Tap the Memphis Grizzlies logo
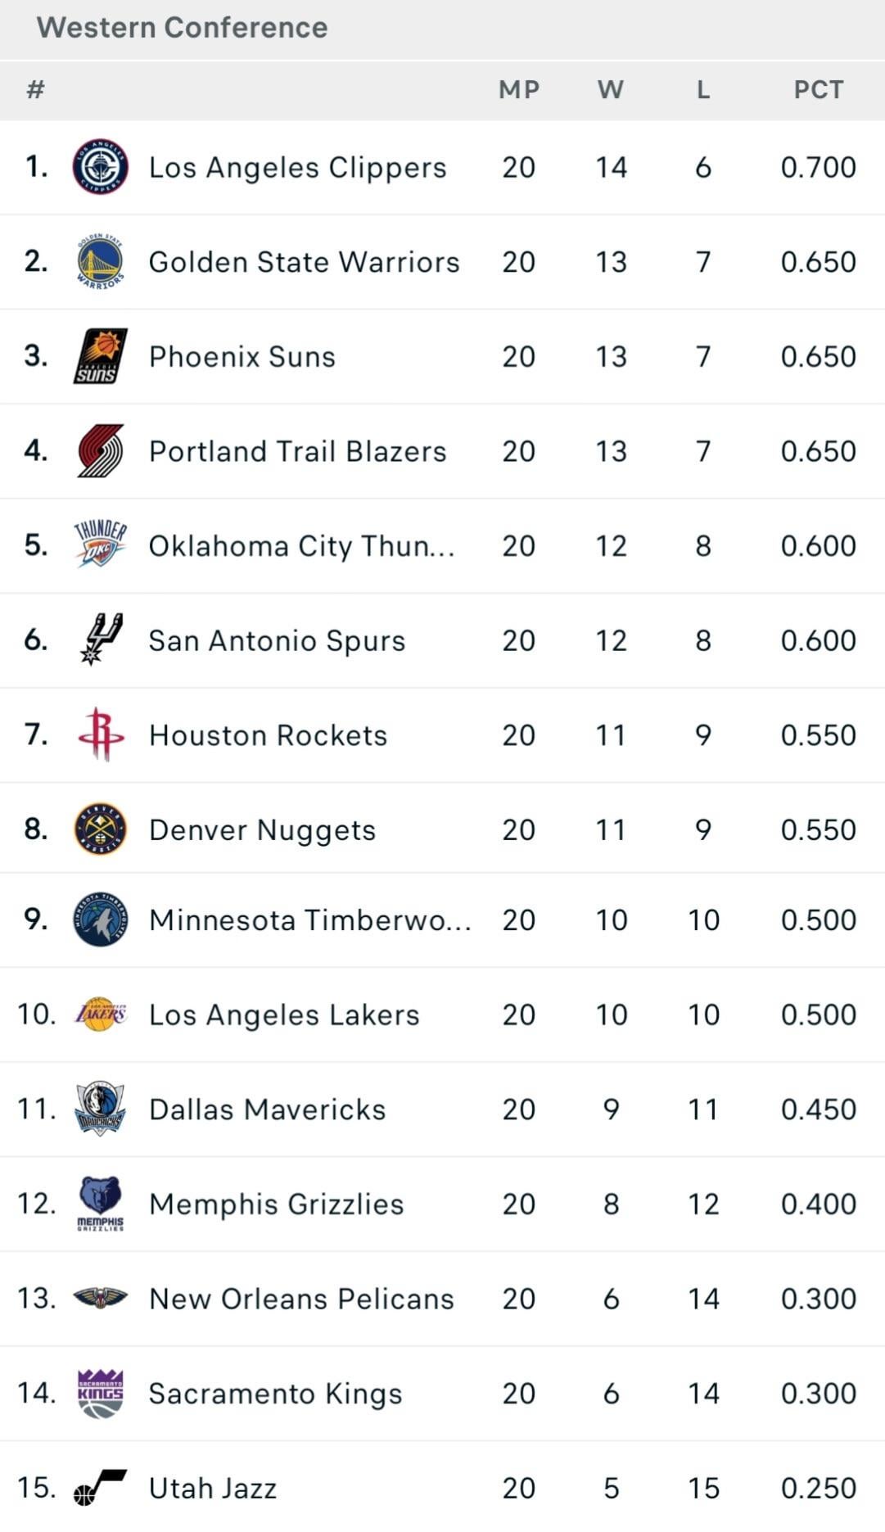The image size is (885, 1532). point(100,1204)
